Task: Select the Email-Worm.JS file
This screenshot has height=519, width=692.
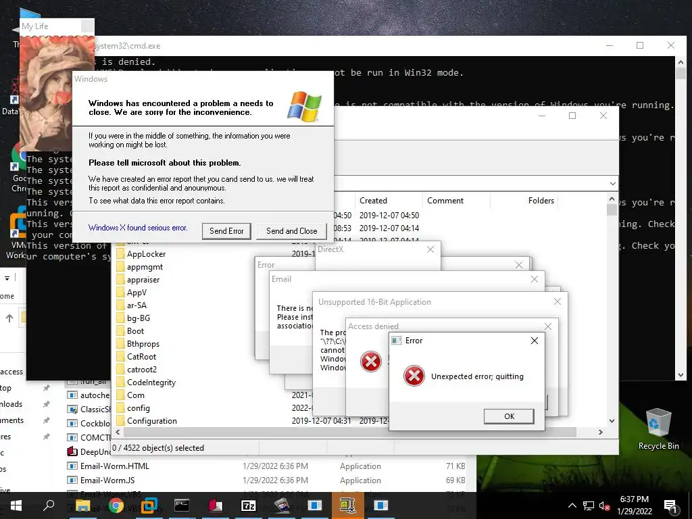Action: click(x=107, y=480)
